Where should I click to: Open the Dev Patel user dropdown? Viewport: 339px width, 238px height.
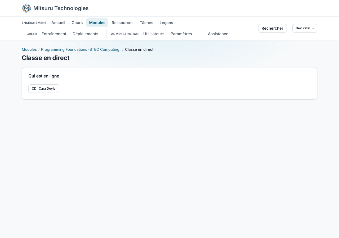(x=305, y=28)
